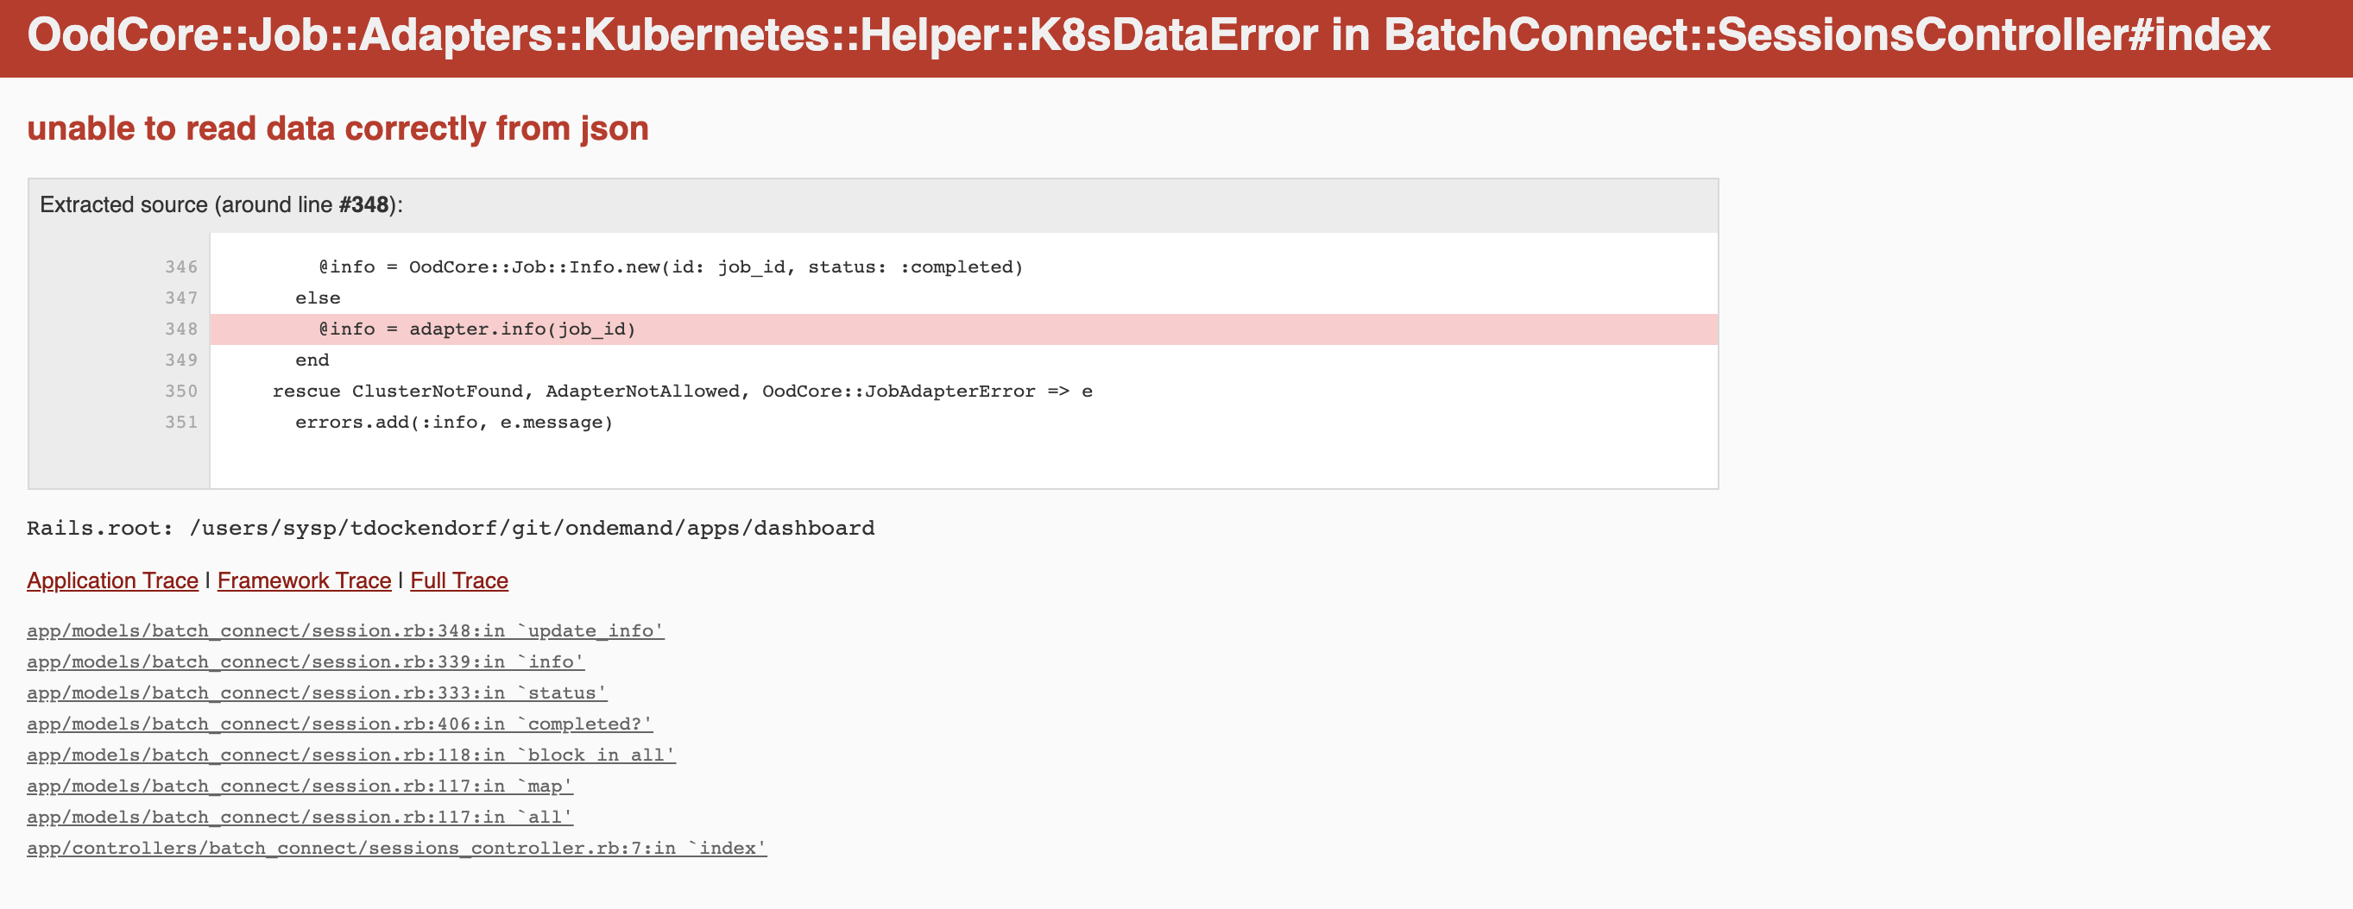Open session.rb:117 in `map' trace link
2353x909 pixels.
coord(300,786)
